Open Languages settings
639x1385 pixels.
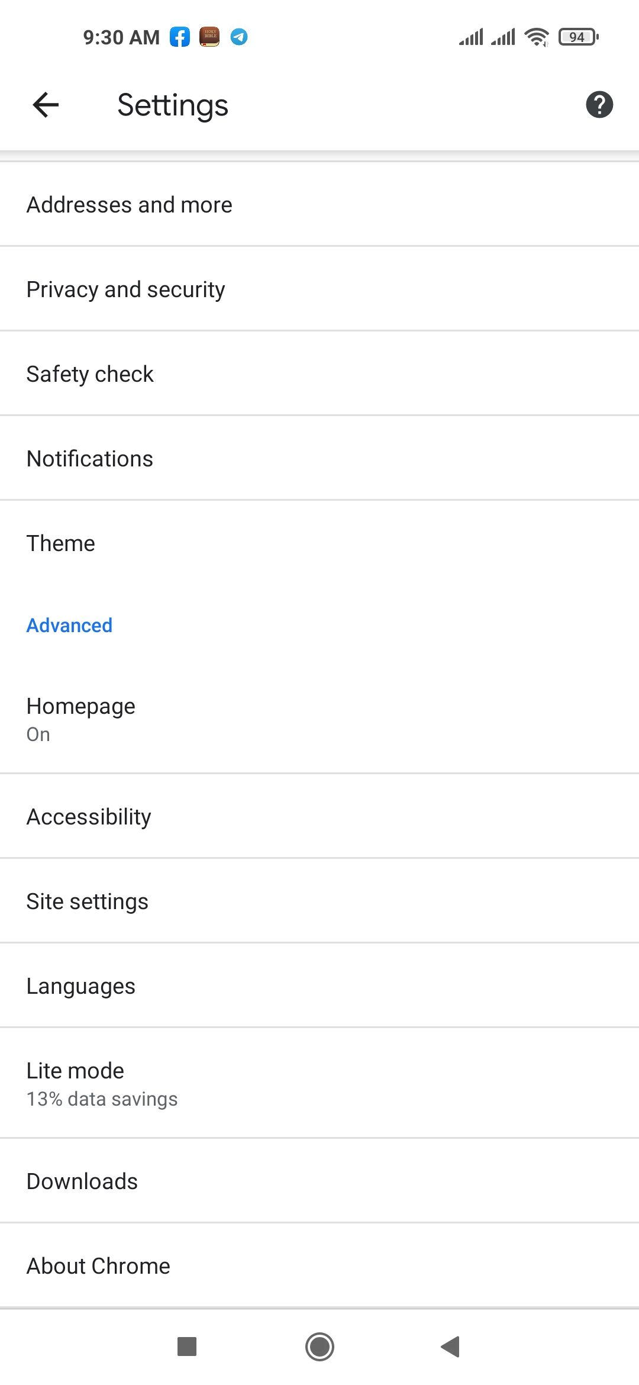[x=81, y=985]
